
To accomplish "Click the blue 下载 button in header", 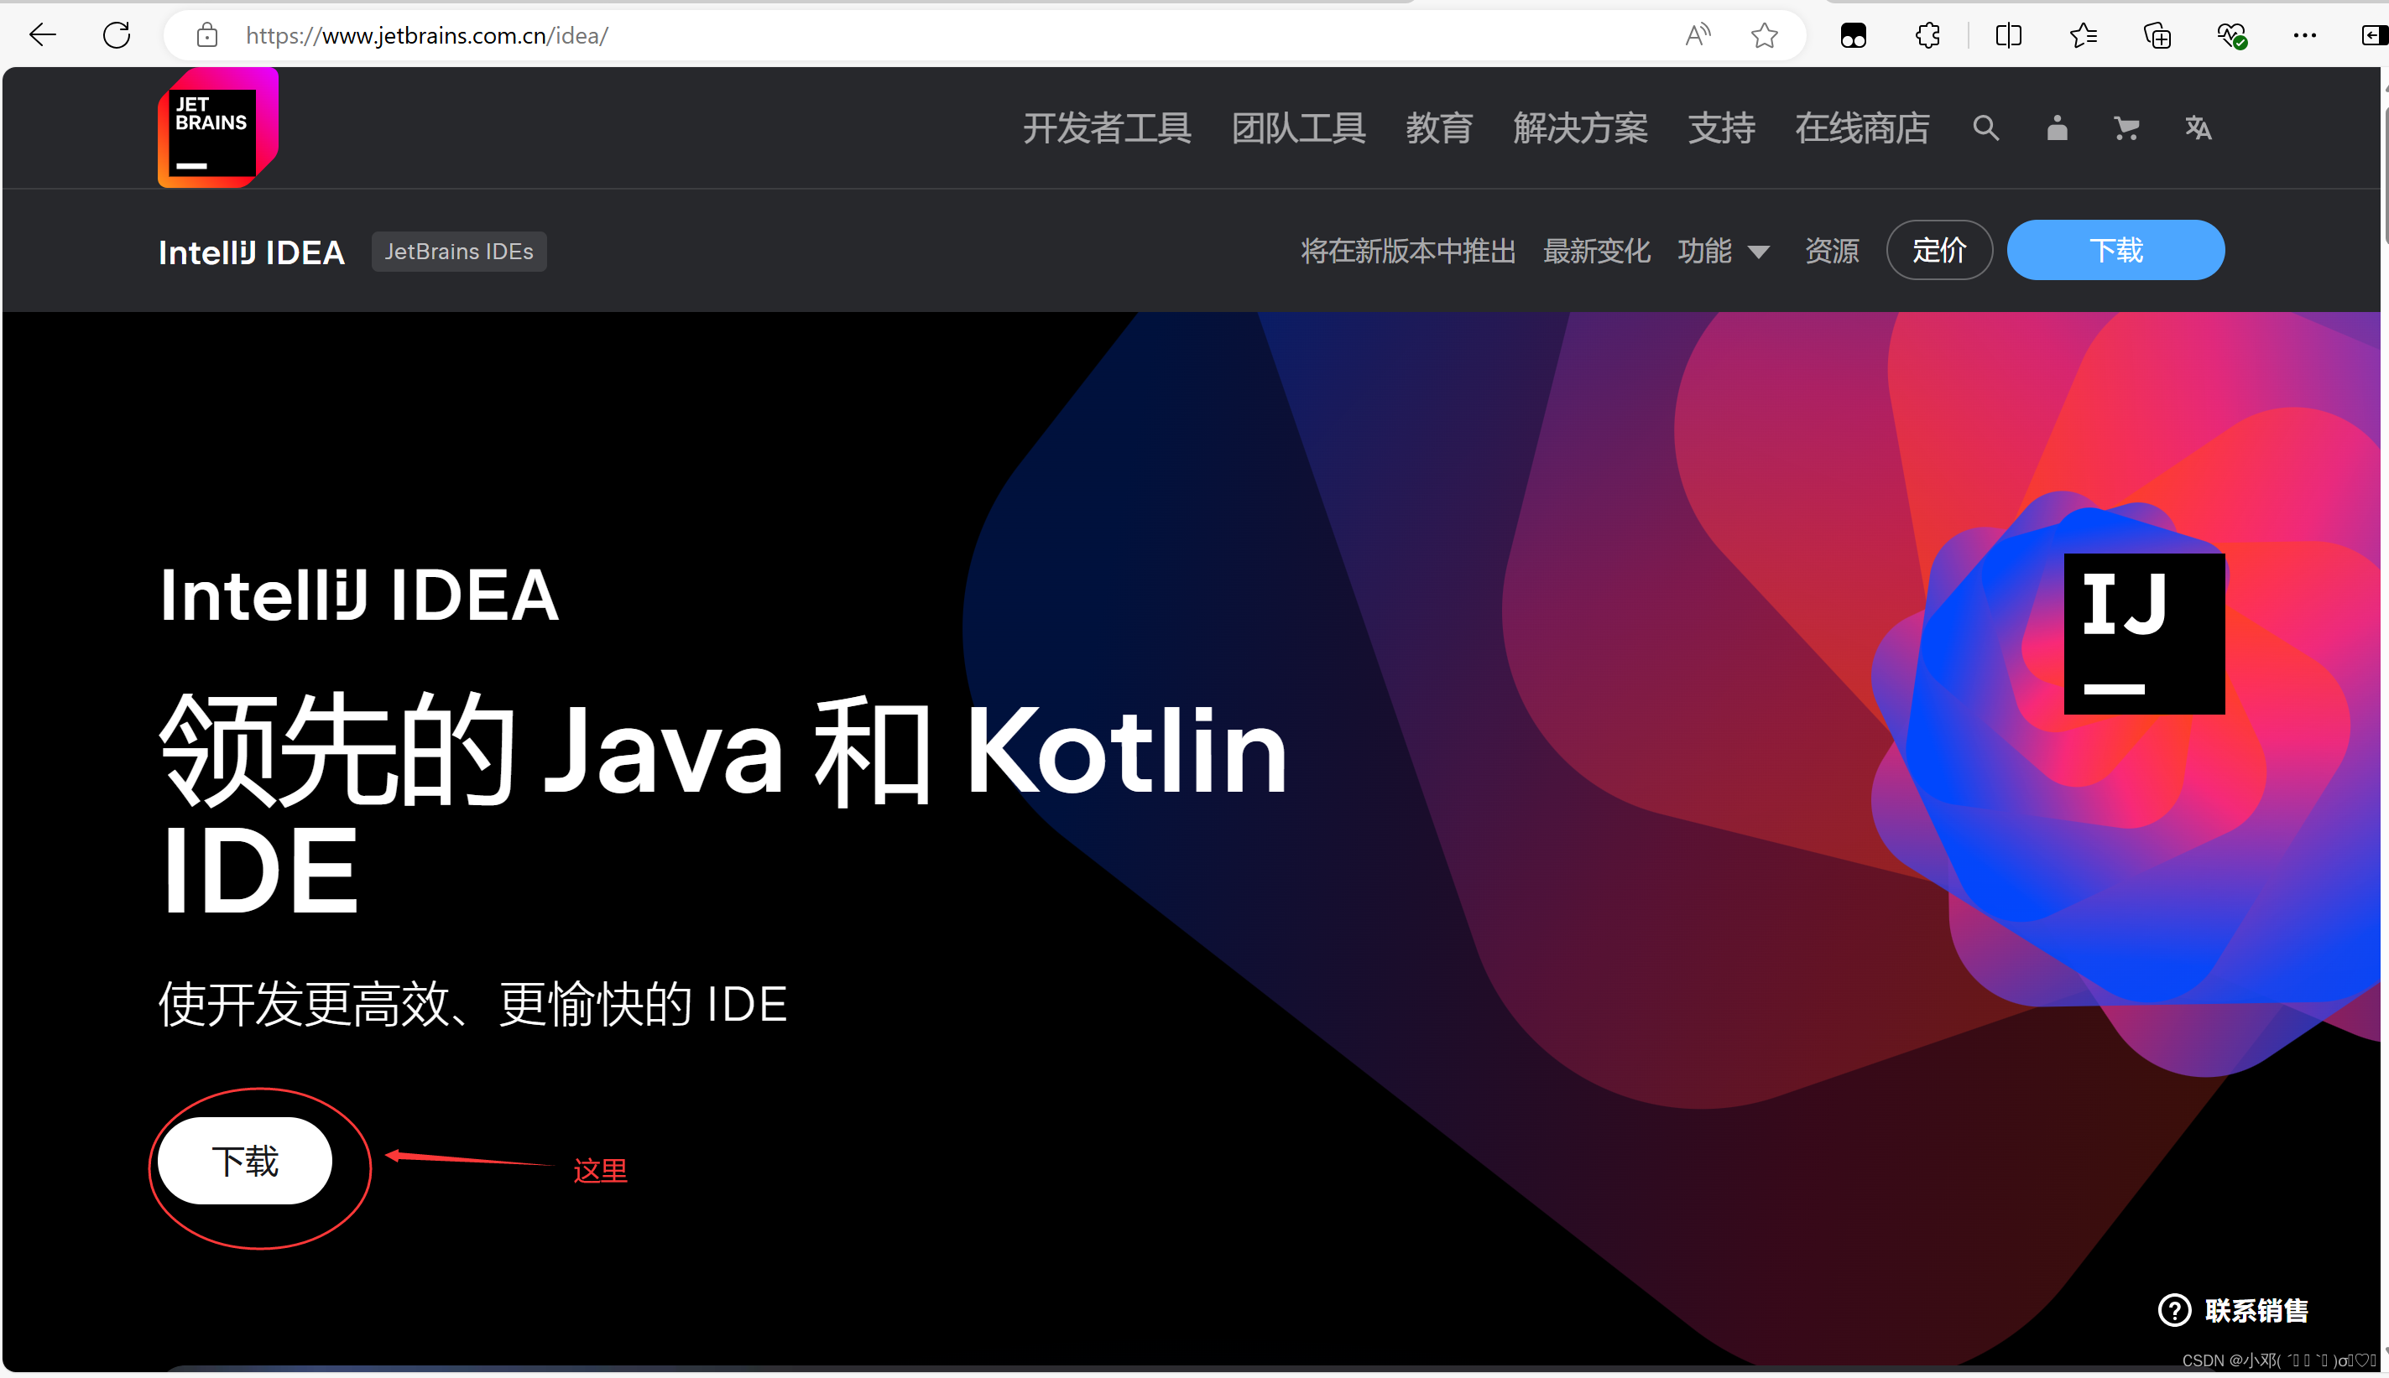I will [2115, 251].
